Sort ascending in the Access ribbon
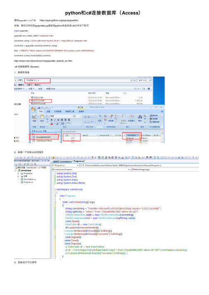This screenshot has height=295, width=209. [x=105, y=116]
